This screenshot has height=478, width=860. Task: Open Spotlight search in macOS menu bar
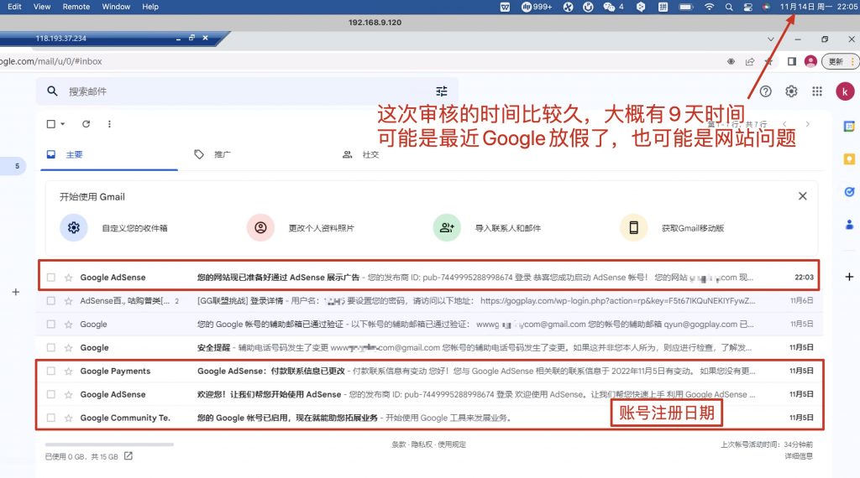pyautogui.click(x=728, y=7)
